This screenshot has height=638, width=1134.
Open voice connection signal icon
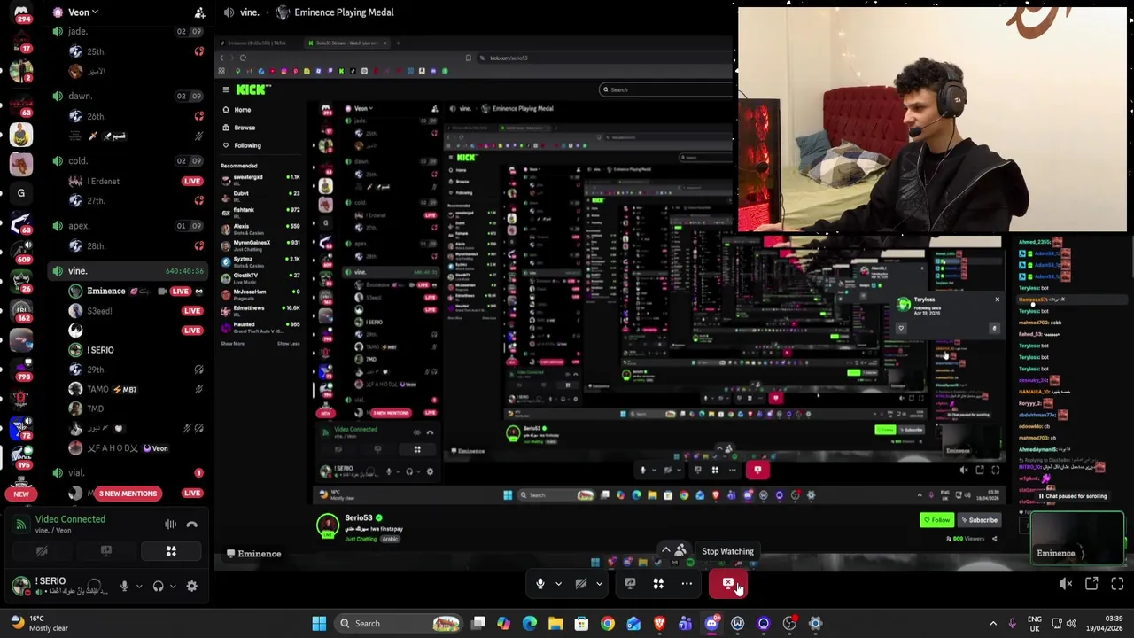[x=20, y=525]
